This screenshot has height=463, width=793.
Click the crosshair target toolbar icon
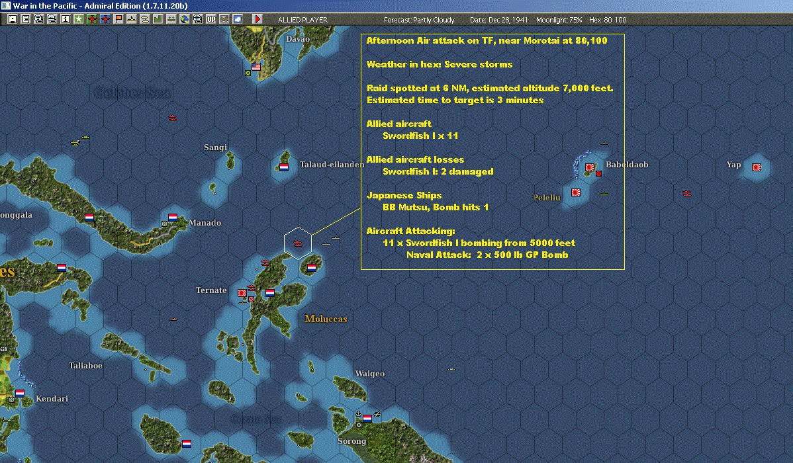tap(198, 19)
